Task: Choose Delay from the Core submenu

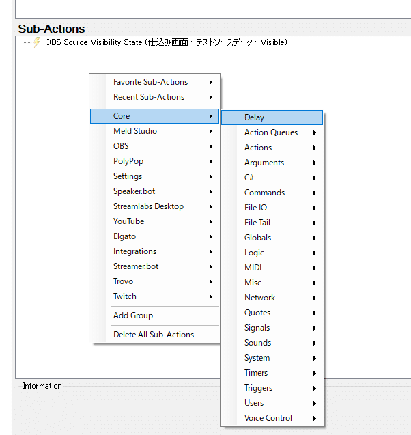Action: point(272,117)
